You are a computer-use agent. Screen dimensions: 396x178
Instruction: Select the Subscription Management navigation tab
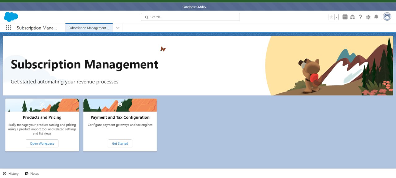pyautogui.click(x=89, y=28)
